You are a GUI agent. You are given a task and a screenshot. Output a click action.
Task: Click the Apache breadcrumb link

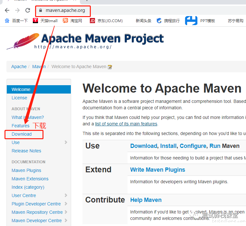point(19,67)
